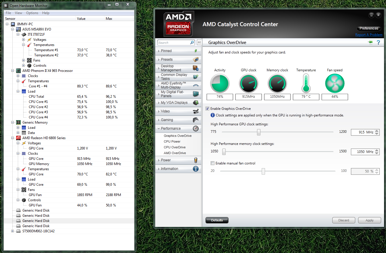386x253 pixels.
Task: Enable manual fan control checkbox
Action: coord(213,163)
